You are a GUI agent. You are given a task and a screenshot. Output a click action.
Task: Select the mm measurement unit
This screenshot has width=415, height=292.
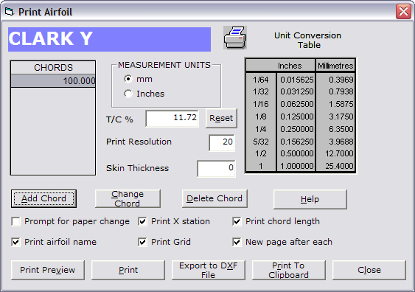tap(128, 79)
